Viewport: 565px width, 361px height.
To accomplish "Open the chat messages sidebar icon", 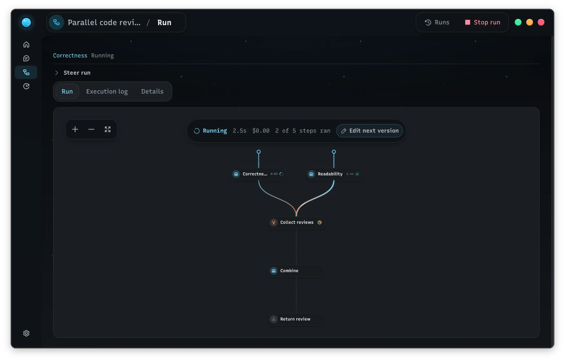I will click(x=26, y=59).
